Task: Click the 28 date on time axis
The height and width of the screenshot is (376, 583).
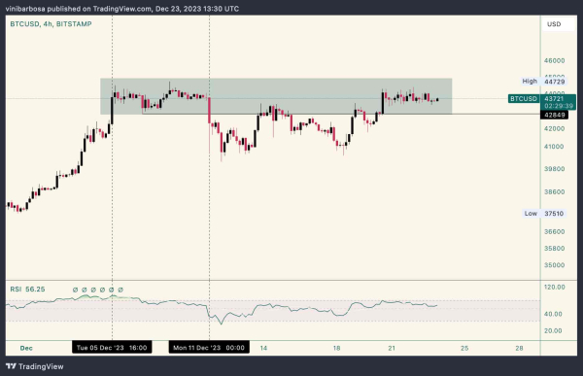Action: pos(519,348)
